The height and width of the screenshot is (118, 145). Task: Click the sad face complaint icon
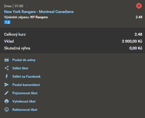click(7, 109)
